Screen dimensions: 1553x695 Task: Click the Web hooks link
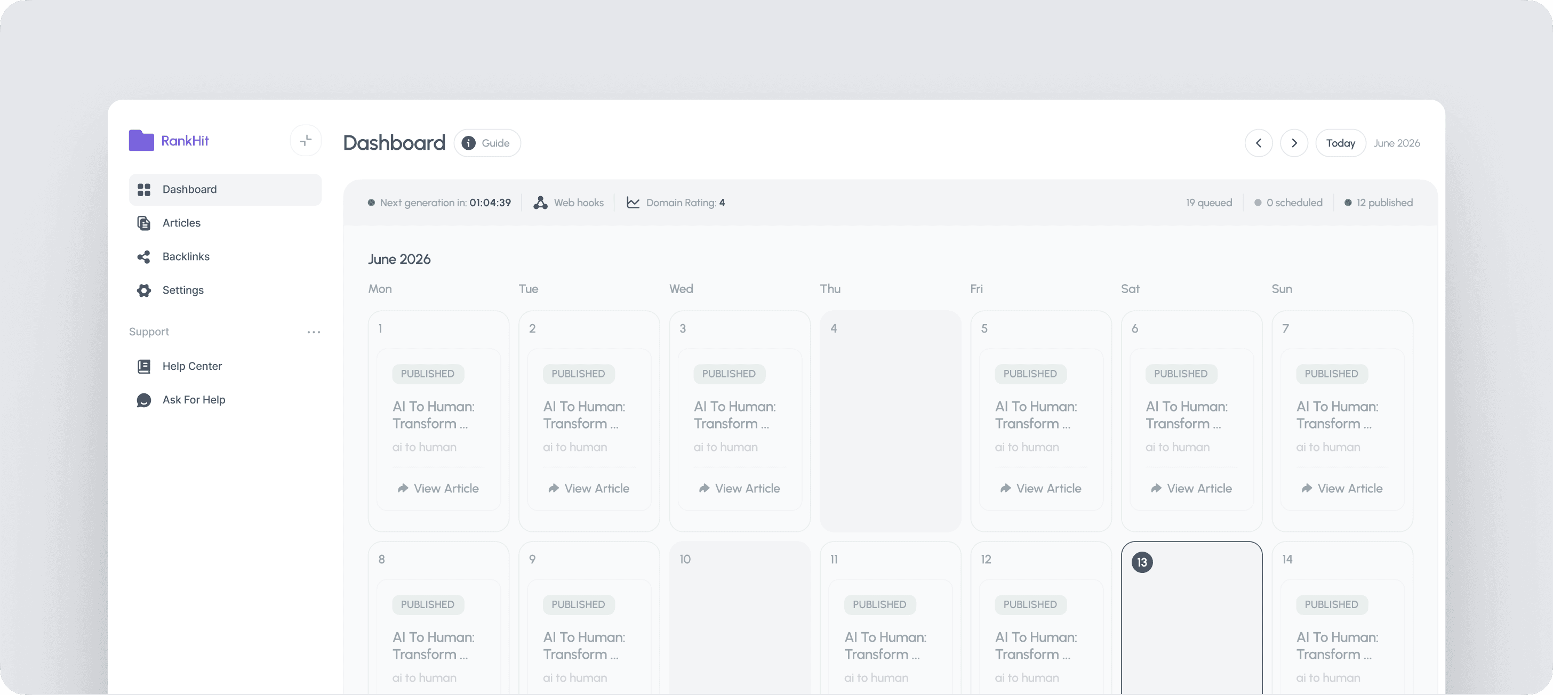point(569,203)
